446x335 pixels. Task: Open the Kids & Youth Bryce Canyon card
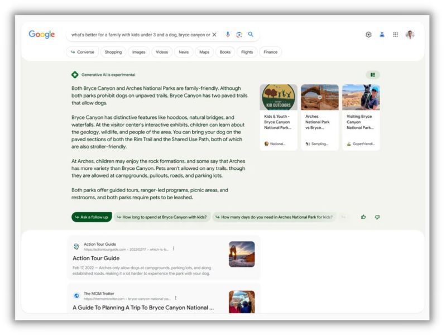(279, 117)
